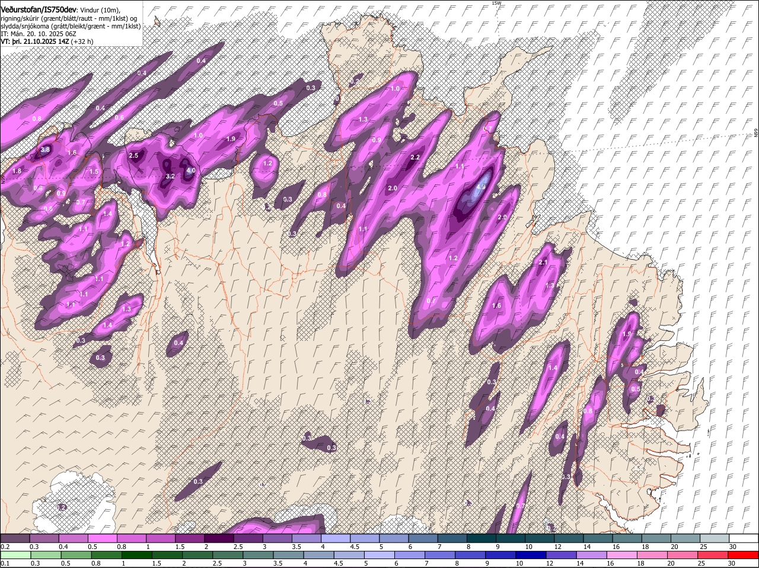Screen dimensions: 759x568
Task: Click the "rigning/skúrir (grænt/blátt/rautt - mm/1klst) og" line
Action: tap(69, 18)
